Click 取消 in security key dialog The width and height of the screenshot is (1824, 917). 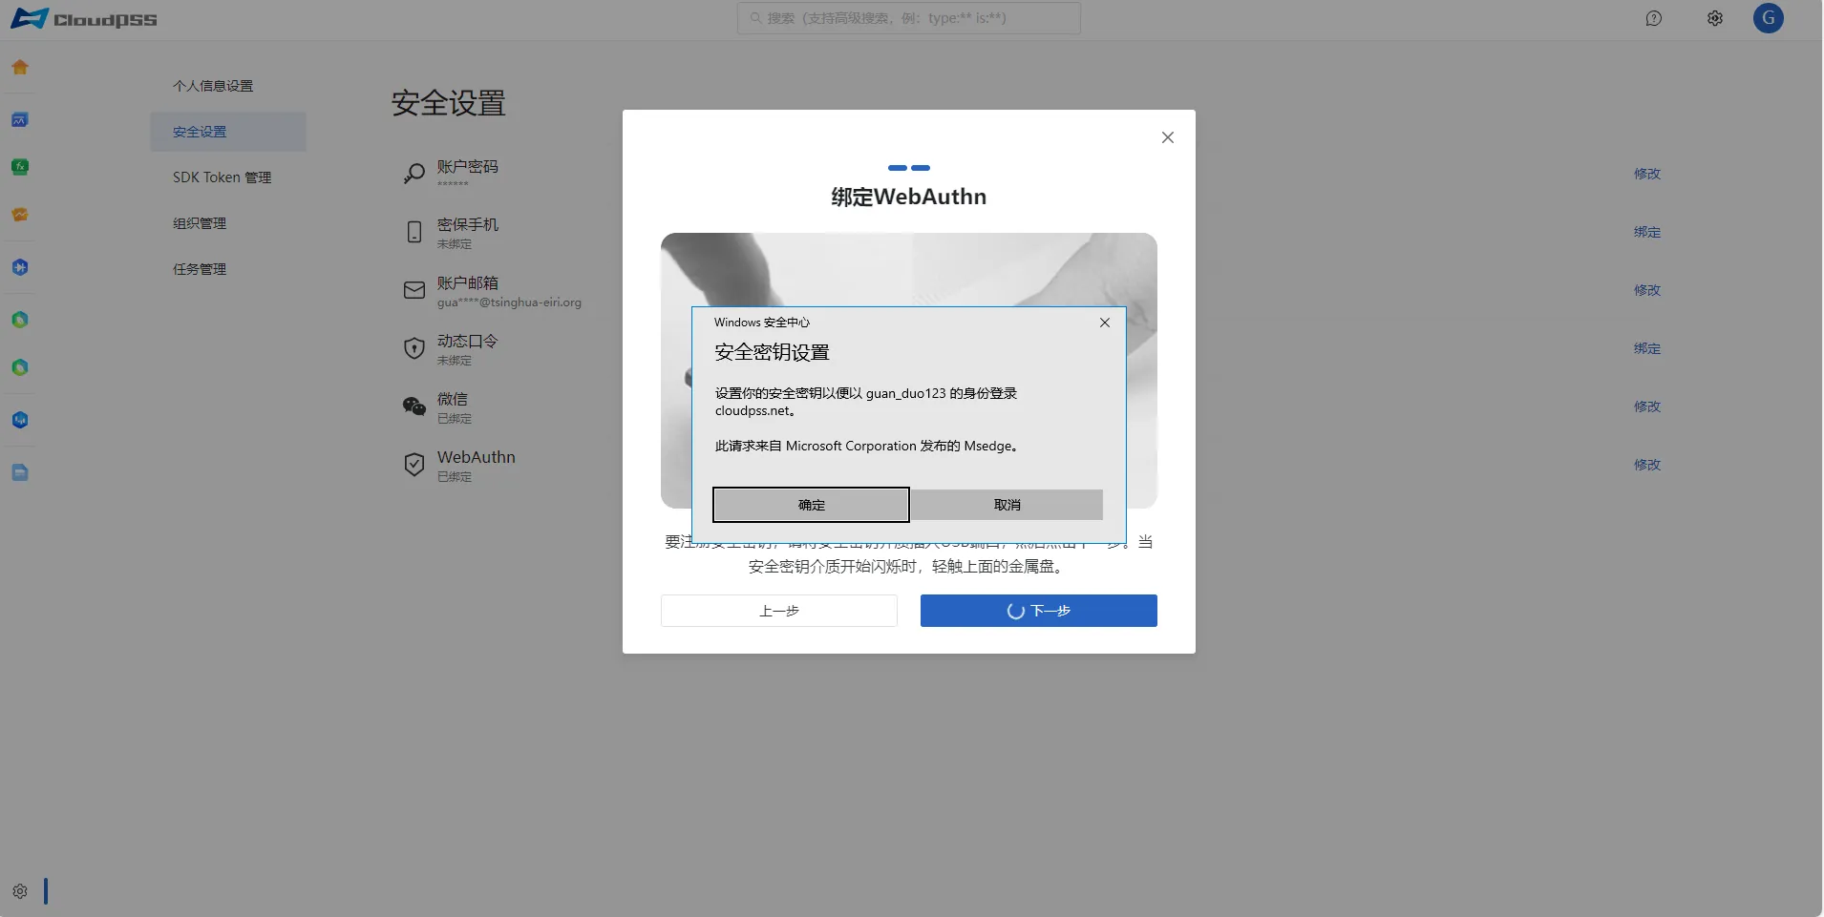point(1007,505)
